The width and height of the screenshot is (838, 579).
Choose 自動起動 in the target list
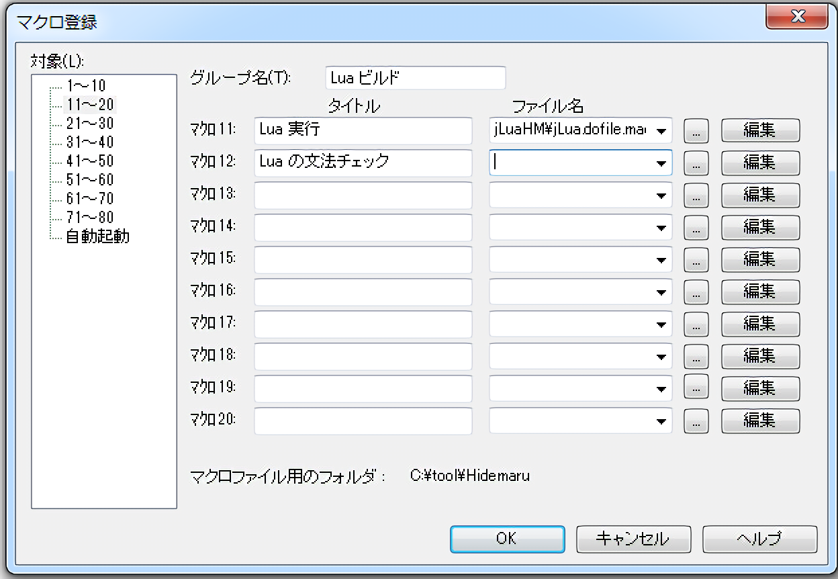(x=97, y=236)
